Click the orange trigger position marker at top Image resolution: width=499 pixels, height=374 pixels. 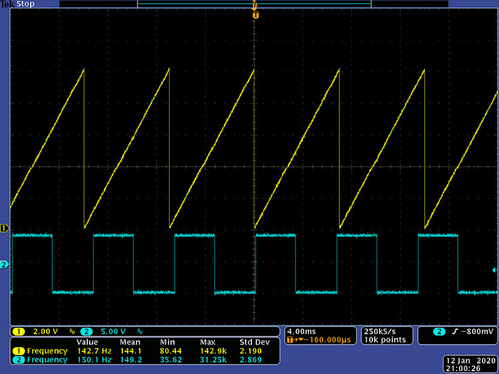(x=255, y=14)
